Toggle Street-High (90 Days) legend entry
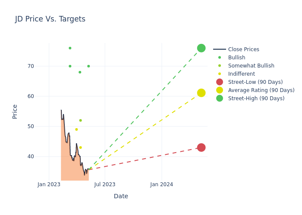 [256, 98]
